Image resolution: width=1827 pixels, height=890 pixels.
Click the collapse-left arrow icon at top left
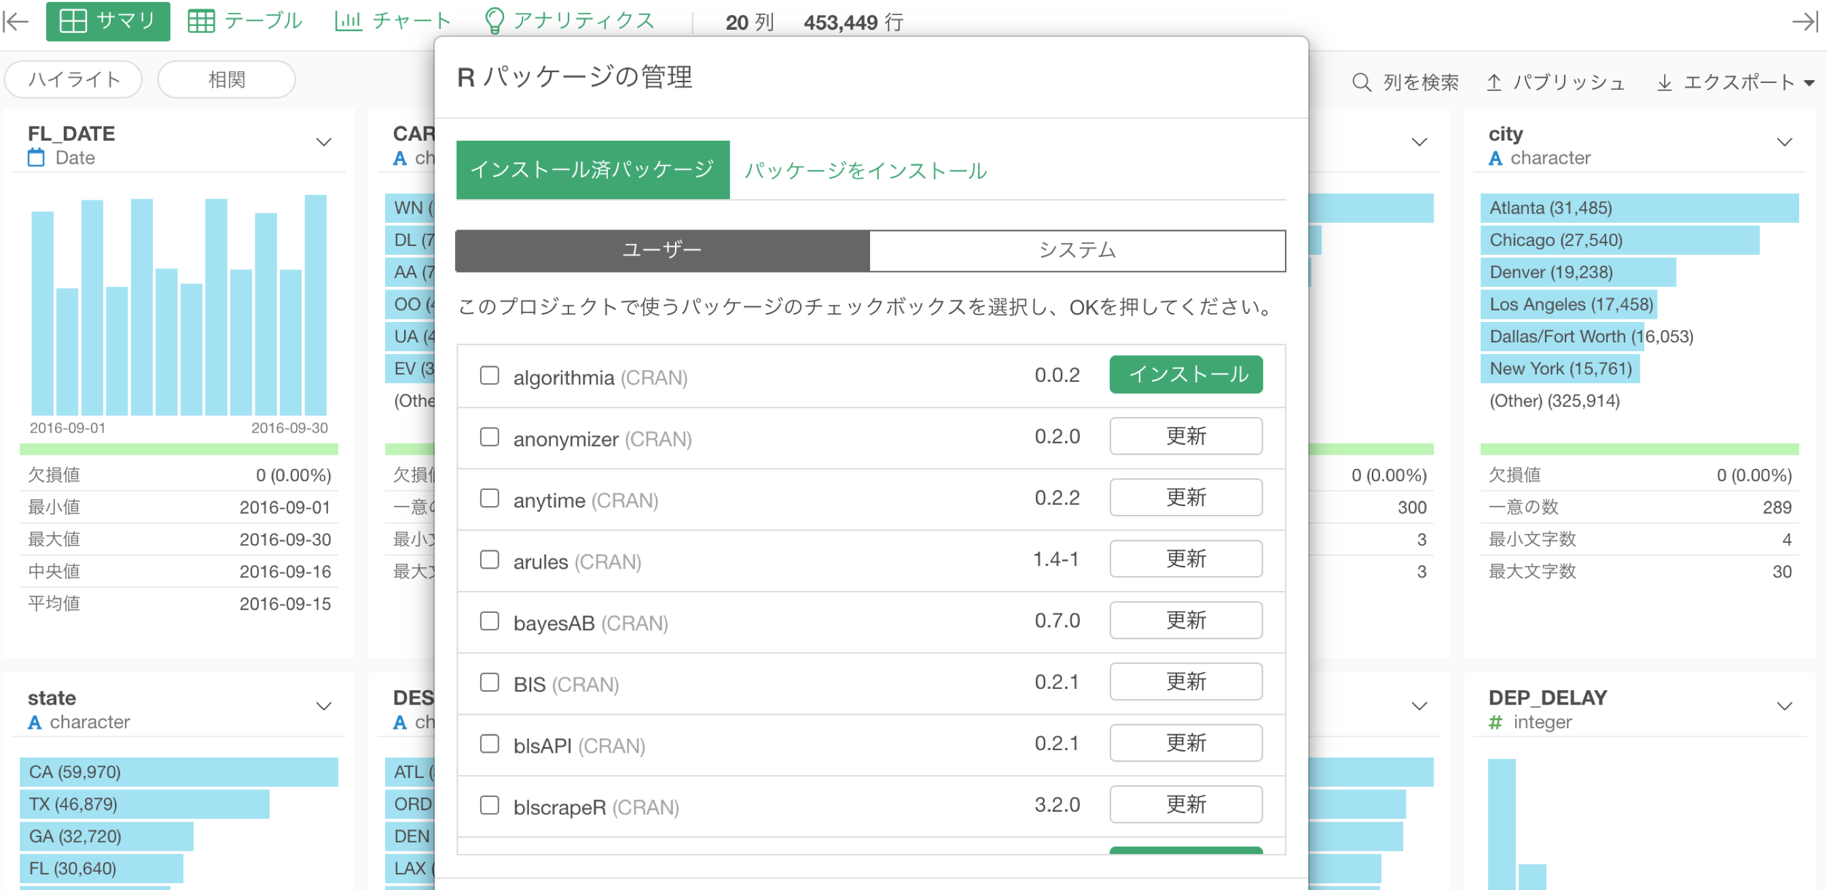pyautogui.click(x=16, y=21)
